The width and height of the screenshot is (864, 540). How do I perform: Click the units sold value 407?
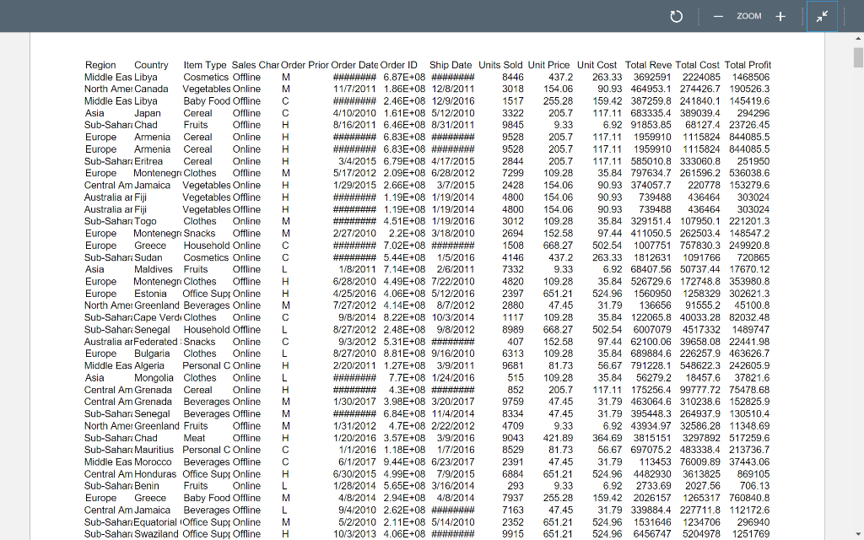coord(516,342)
